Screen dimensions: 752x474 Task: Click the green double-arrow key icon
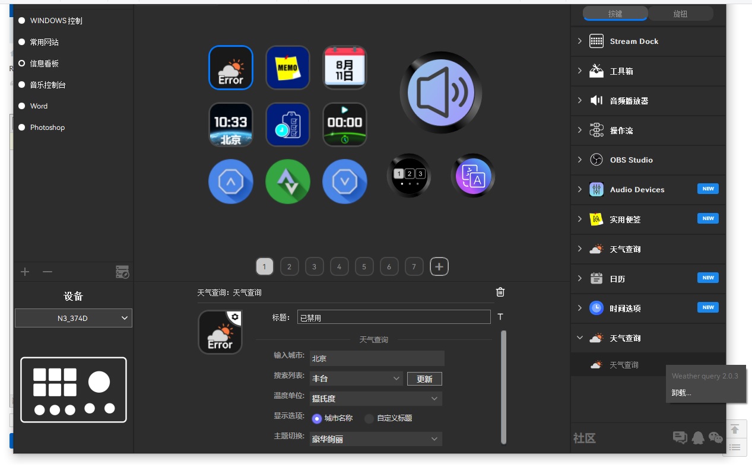pyautogui.click(x=288, y=182)
